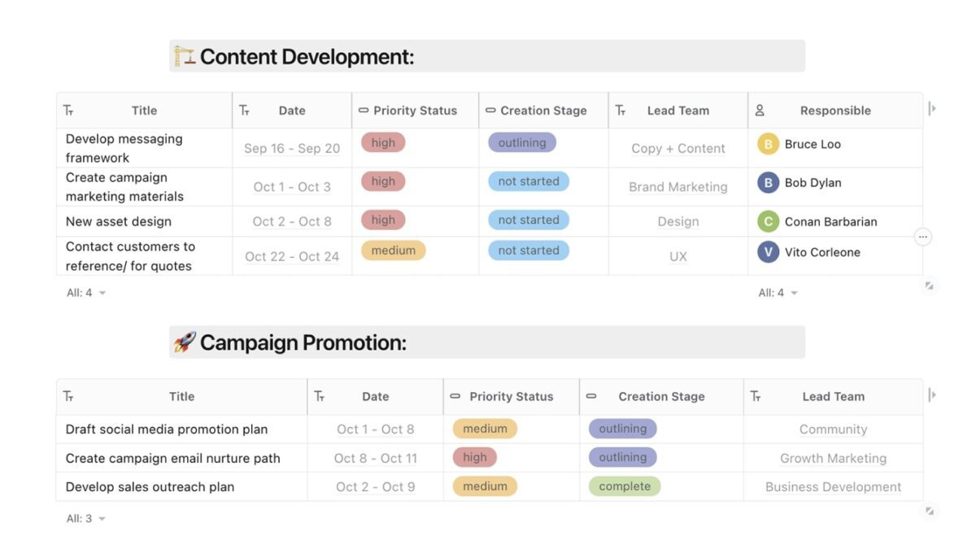Click the crane emoji beside Content Development heading
Image resolution: width=976 pixels, height=549 pixels.
point(185,56)
